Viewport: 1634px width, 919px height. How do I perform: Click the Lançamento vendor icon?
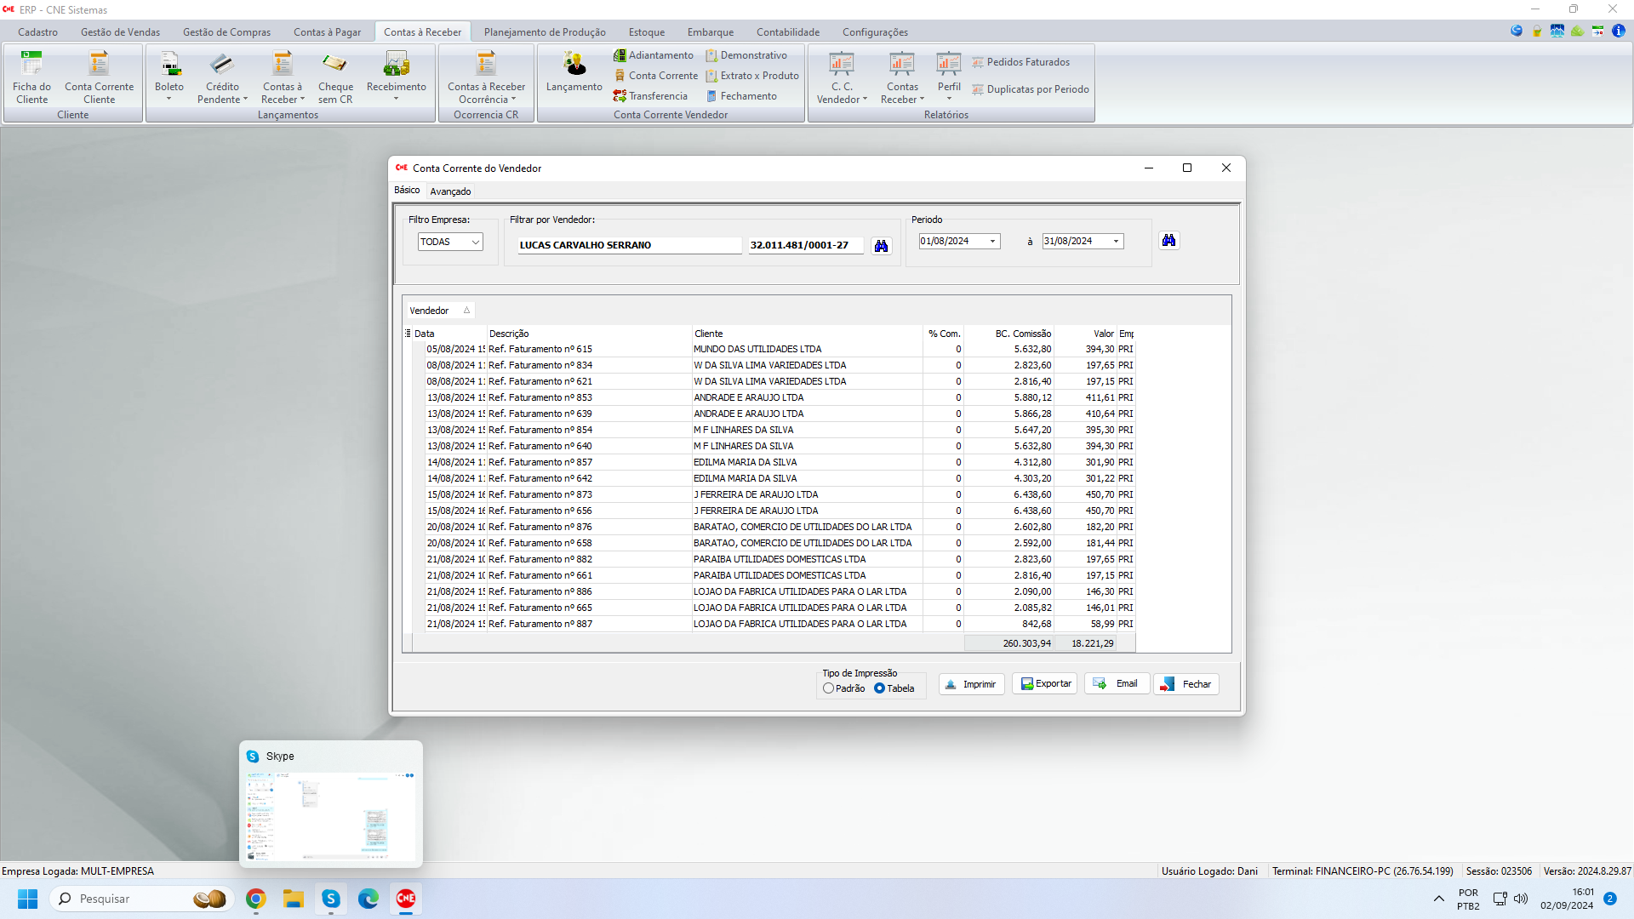click(574, 72)
